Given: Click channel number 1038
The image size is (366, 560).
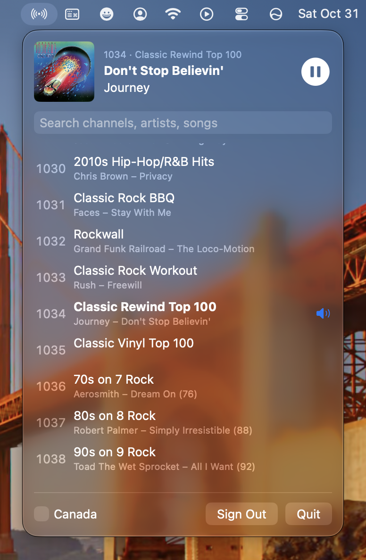Looking at the screenshot, I should (x=51, y=459).
